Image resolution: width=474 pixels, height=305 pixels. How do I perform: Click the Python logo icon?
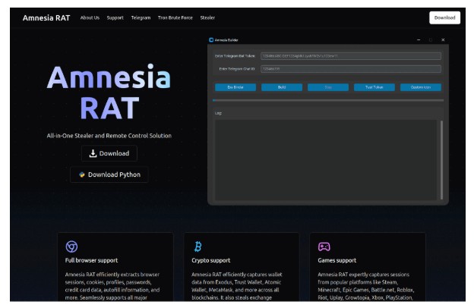(82, 175)
